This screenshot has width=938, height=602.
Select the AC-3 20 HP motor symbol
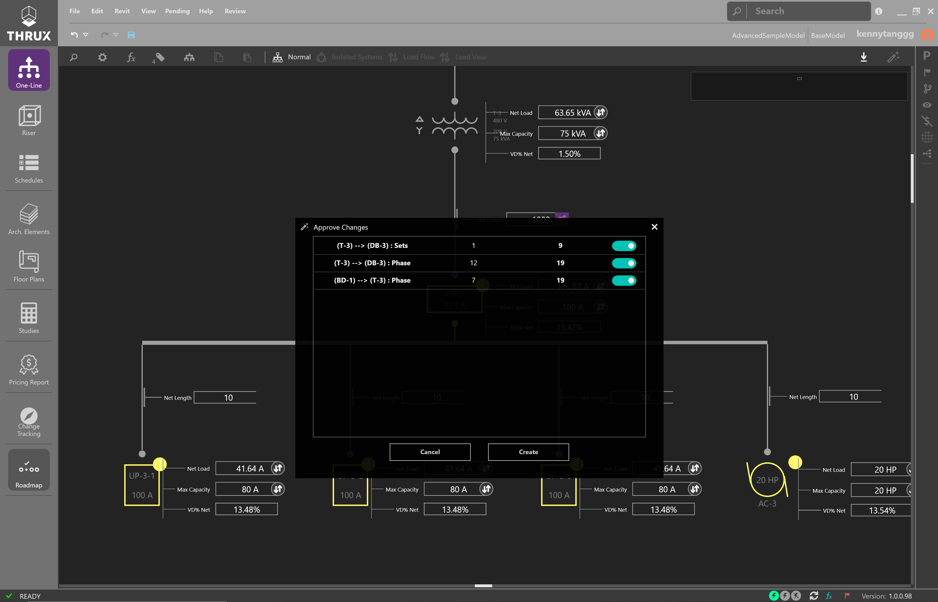pos(767,480)
